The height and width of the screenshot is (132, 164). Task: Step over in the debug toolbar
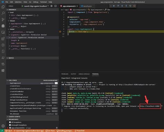(x=118, y=6)
